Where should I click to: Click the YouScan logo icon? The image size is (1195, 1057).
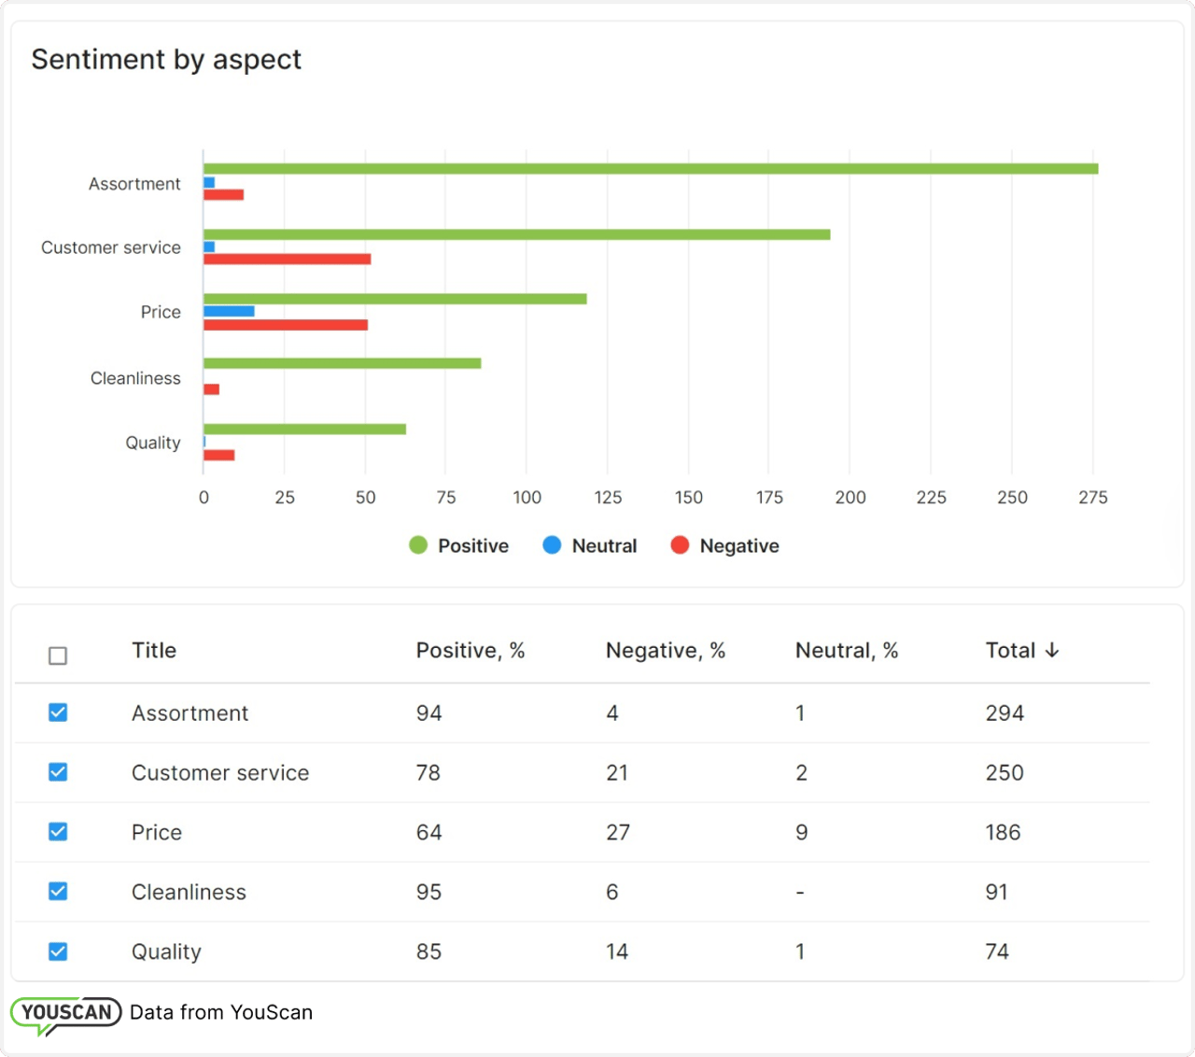pos(65,1014)
